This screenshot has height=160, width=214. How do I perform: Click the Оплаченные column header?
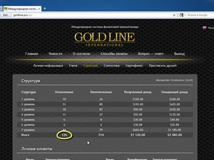coord(64,92)
